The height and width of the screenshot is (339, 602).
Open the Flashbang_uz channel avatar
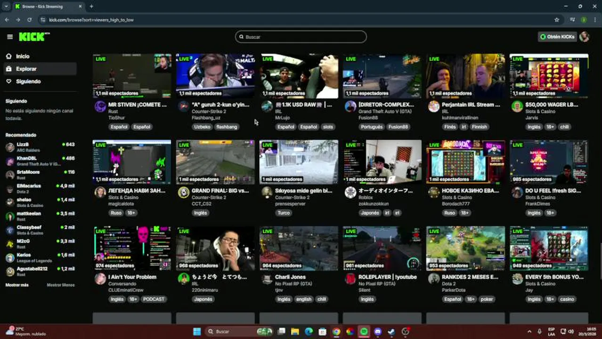coord(184,106)
